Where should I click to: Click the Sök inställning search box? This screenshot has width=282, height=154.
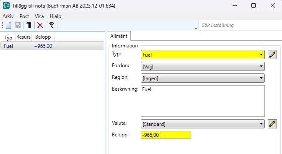pos(240,25)
